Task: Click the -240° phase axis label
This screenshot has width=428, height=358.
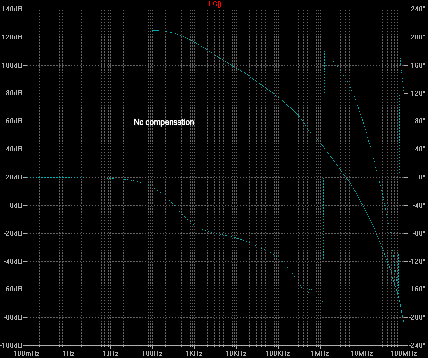Action: click(417, 346)
